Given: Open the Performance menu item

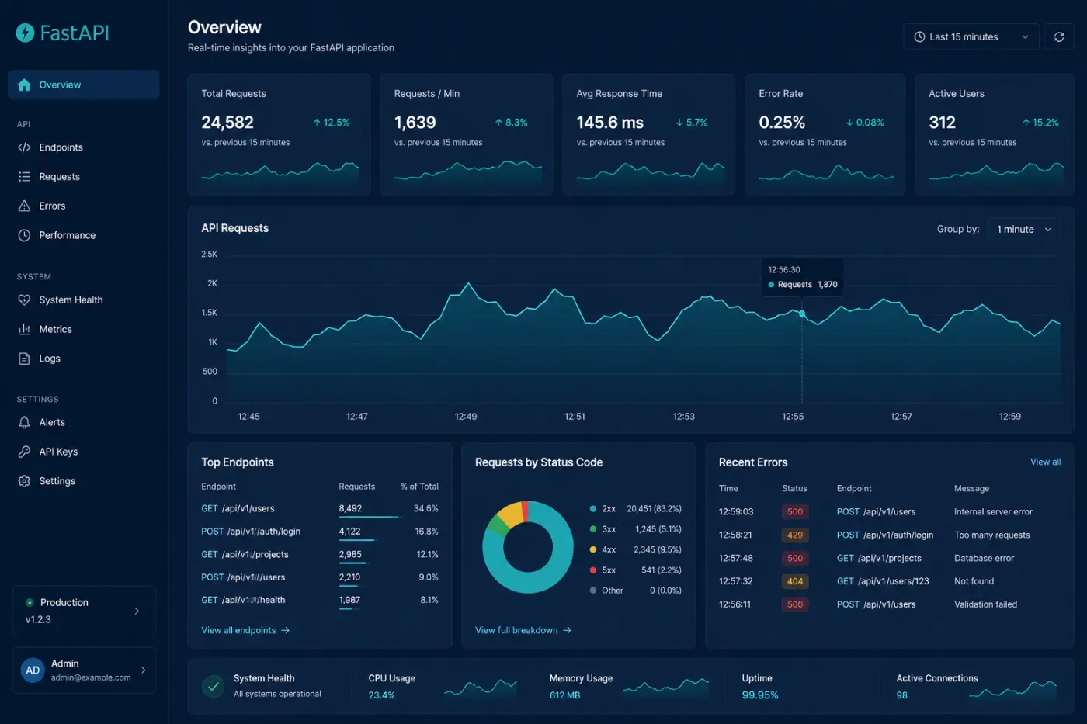Looking at the screenshot, I should [84, 235].
